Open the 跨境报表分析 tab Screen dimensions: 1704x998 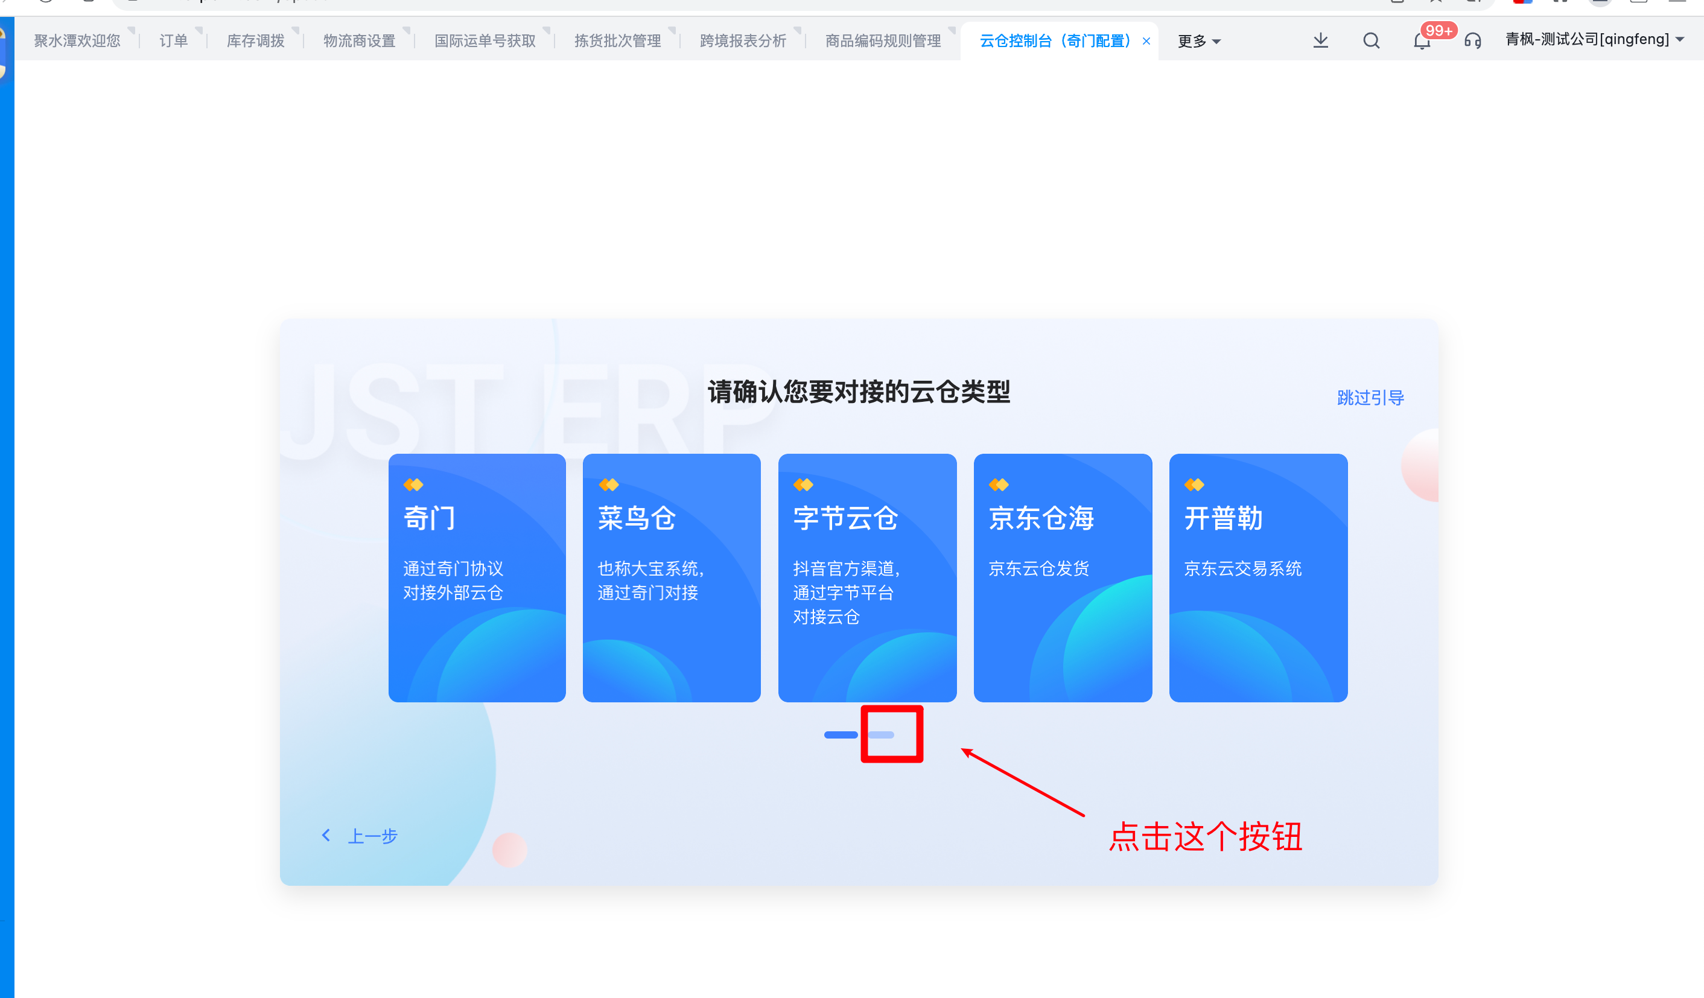pos(743,41)
